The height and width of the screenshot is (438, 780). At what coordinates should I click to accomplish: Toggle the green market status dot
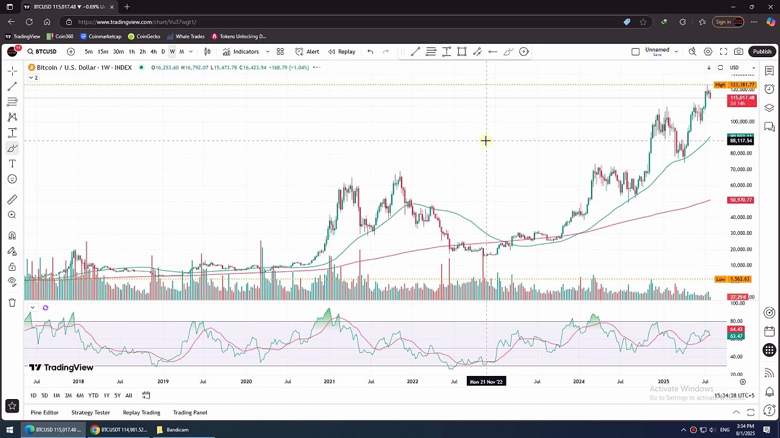[x=141, y=68]
